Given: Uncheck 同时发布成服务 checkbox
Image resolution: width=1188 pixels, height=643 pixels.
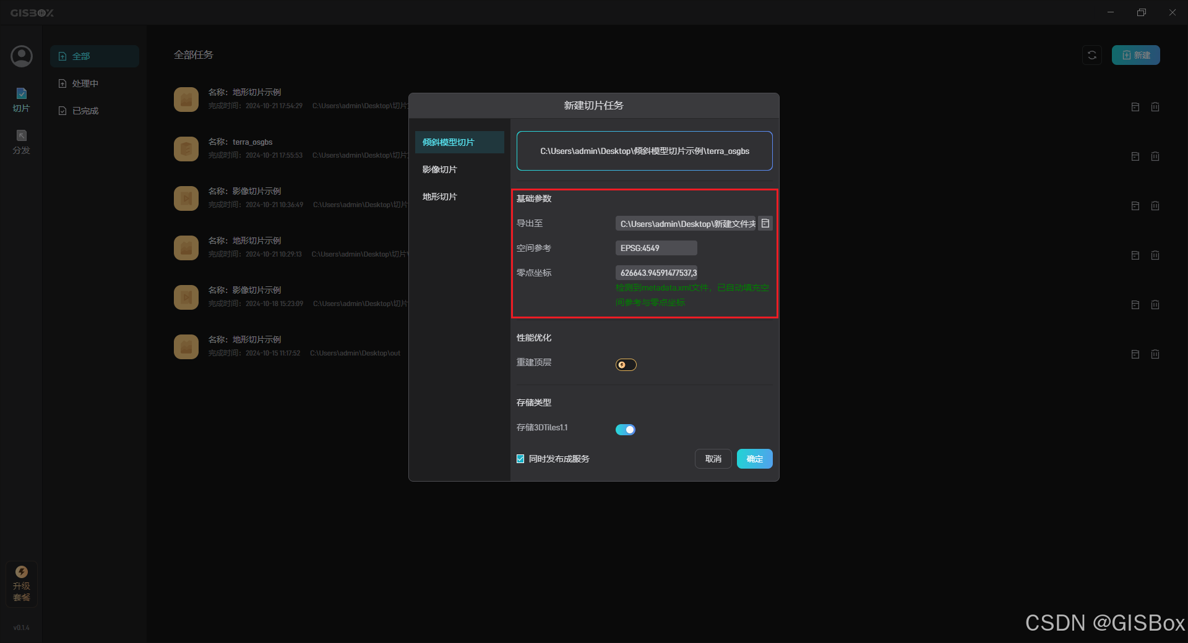Looking at the screenshot, I should click(520, 459).
